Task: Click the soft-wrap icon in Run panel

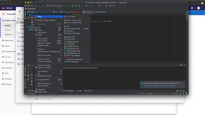Action: point(32,75)
